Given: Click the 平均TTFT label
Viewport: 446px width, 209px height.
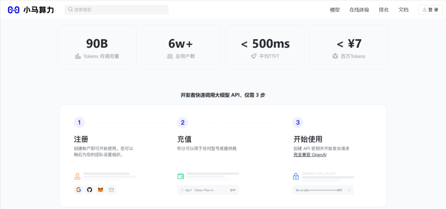Looking at the screenshot, I should coord(269,56).
